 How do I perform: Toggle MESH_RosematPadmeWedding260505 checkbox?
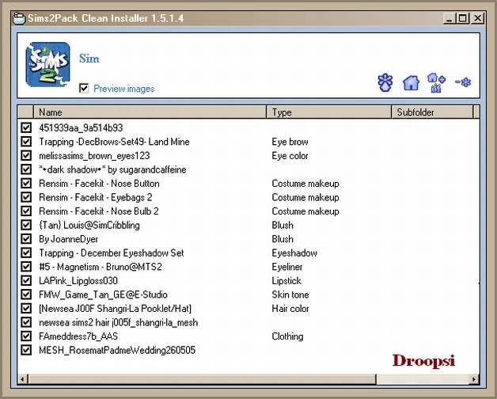(x=26, y=350)
